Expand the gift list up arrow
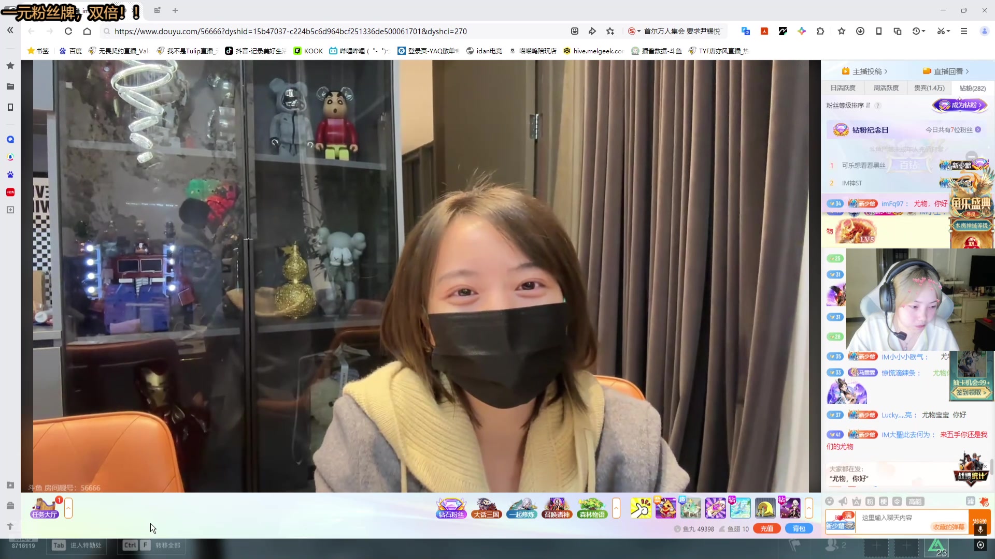Screen dimensions: 995x559 point(808,508)
